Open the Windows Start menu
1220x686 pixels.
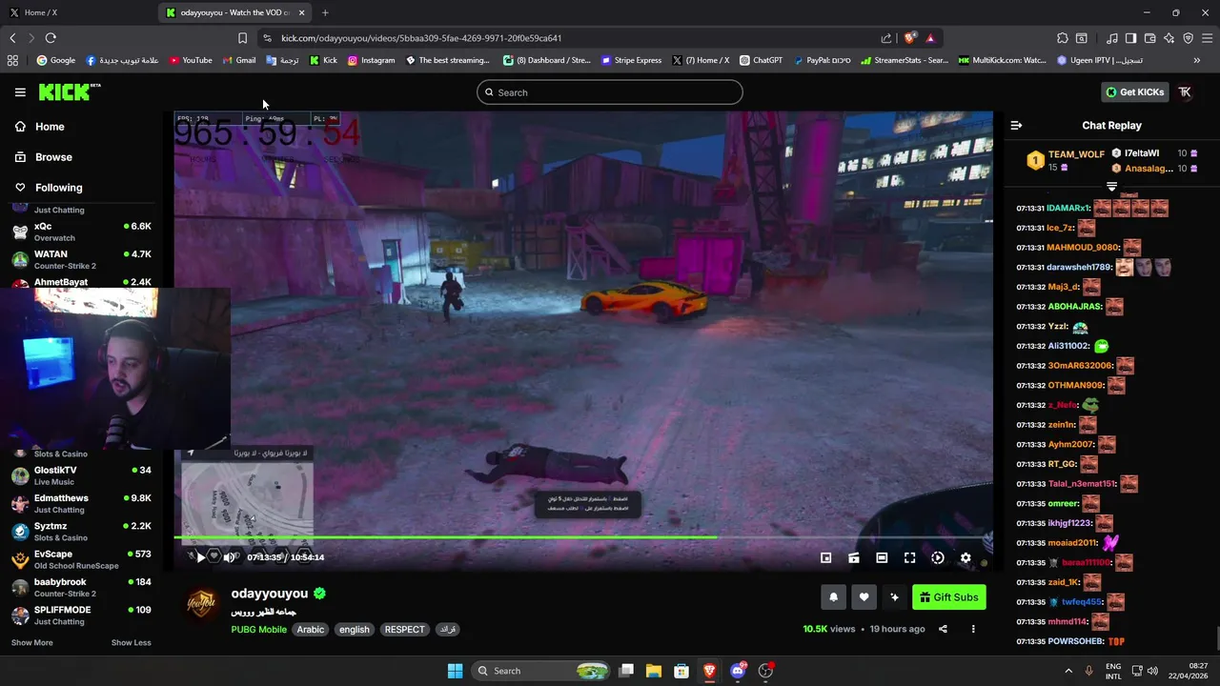[455, 671]
